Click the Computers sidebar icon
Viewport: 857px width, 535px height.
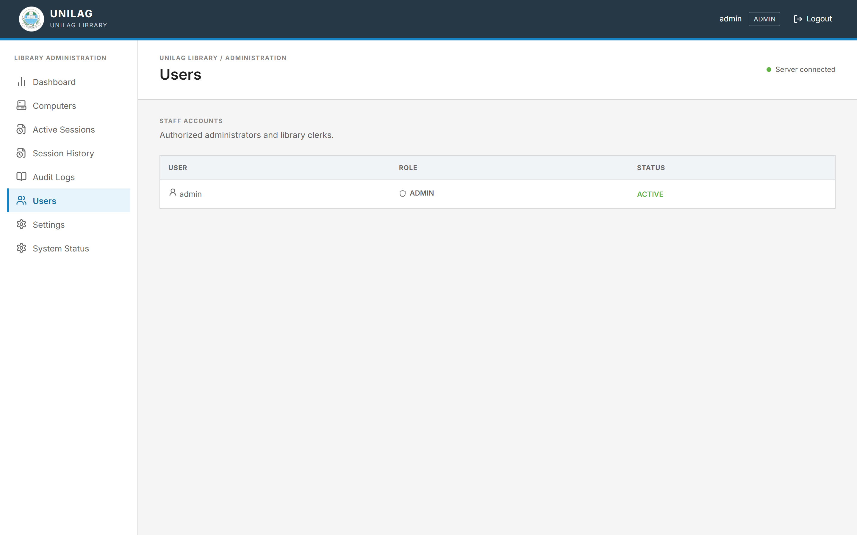(x=21, y=106)
